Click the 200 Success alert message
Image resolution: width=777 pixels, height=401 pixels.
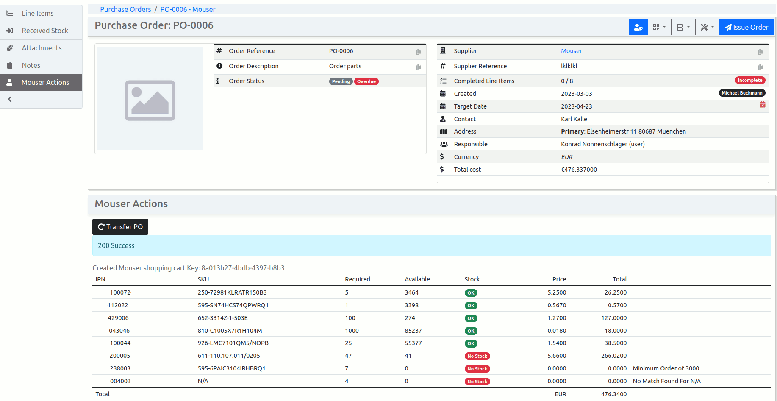[x=431, y=245]
